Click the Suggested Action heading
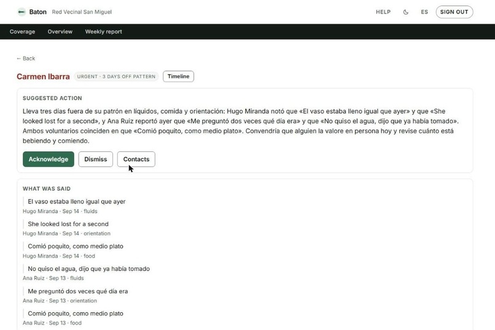The image size is (495, 330). [52, 98]
